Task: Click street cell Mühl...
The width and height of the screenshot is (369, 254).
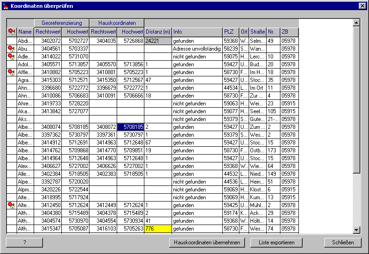Action: pos(257,205)
